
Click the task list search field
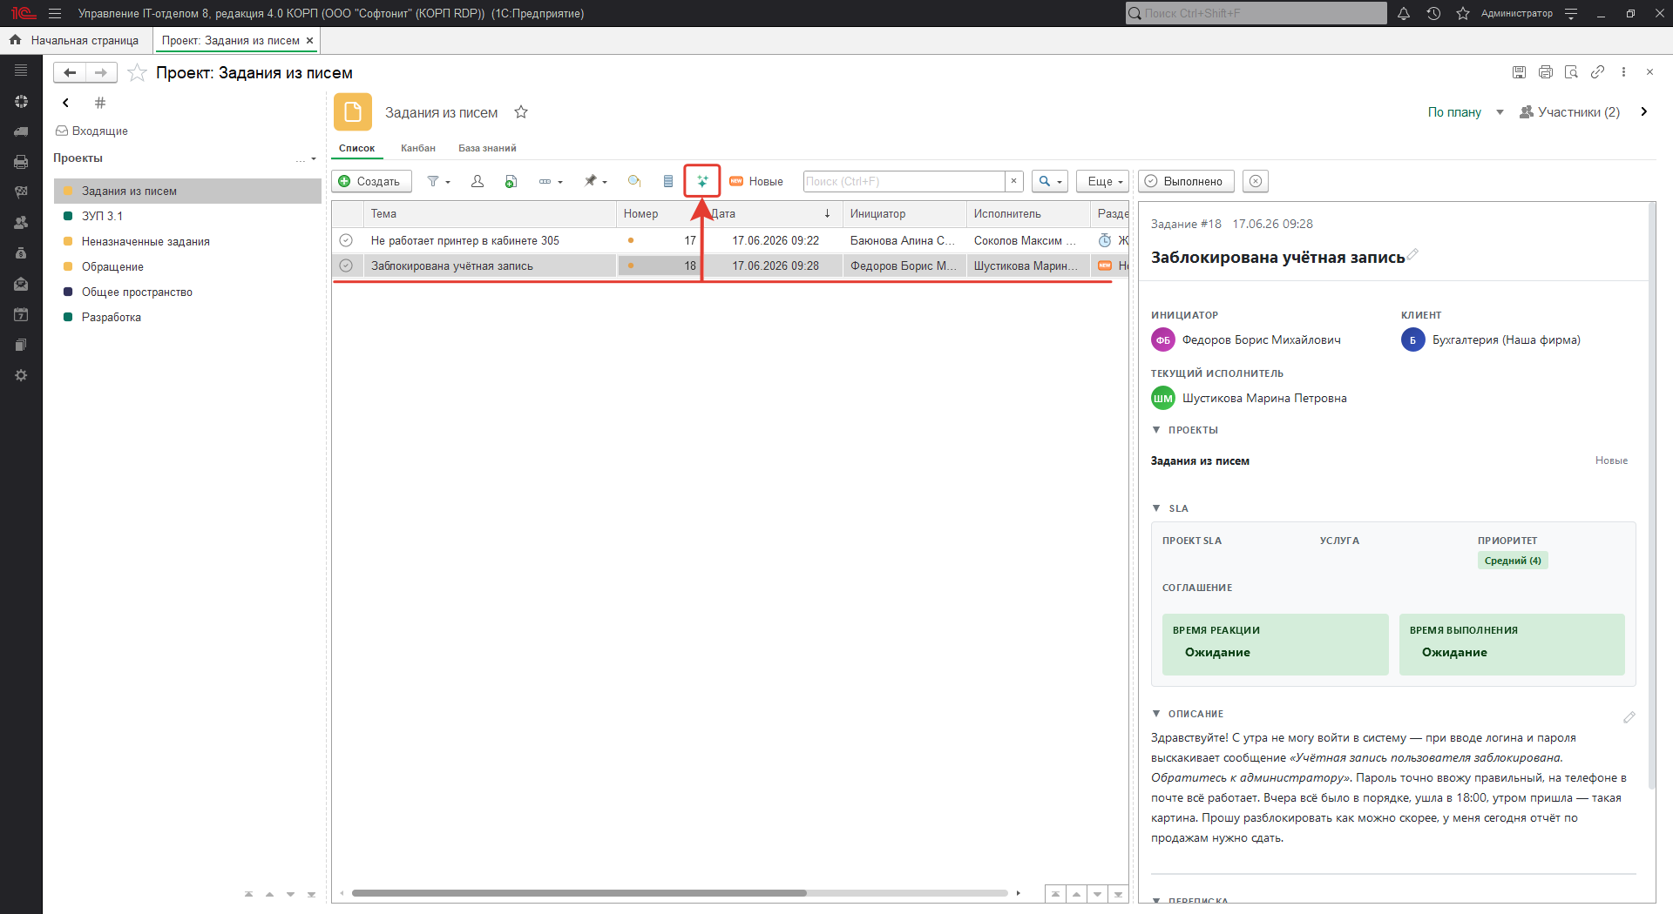[x=904, y=181]
